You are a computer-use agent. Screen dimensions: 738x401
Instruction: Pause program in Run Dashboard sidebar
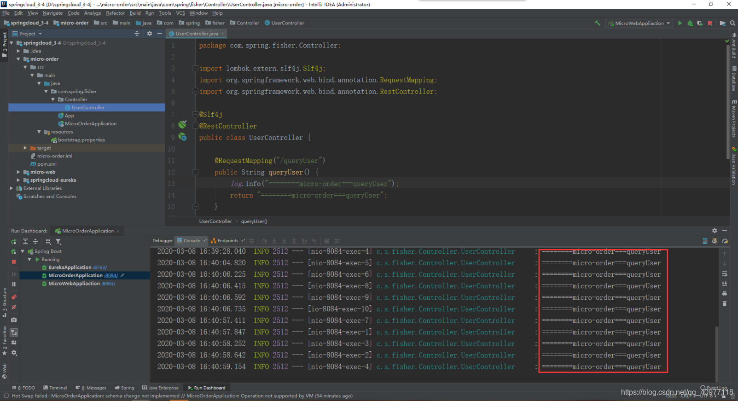coord(14,284)
